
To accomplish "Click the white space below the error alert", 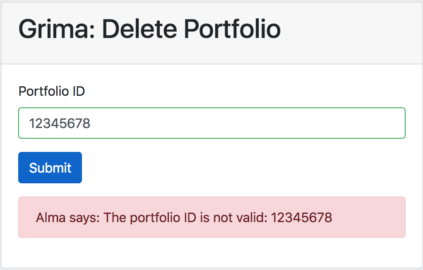I will coord(211,253).
